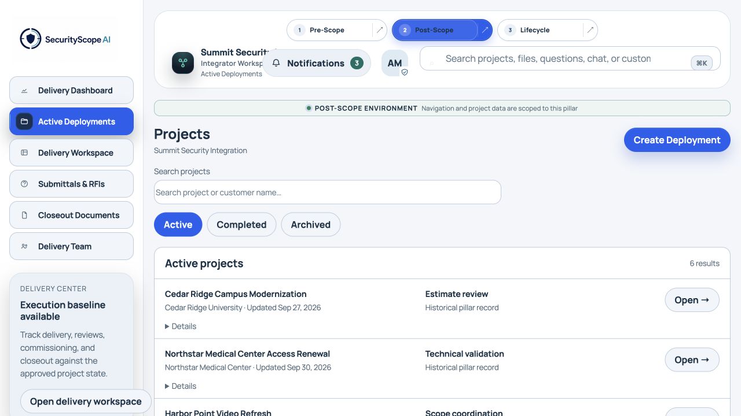Expand Details for Northstar Medical Center project
The width and height of the screenshot is (741, 416).
[181, 386]
